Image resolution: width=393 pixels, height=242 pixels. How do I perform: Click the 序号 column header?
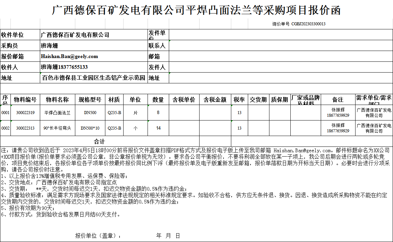coord(5,100)
